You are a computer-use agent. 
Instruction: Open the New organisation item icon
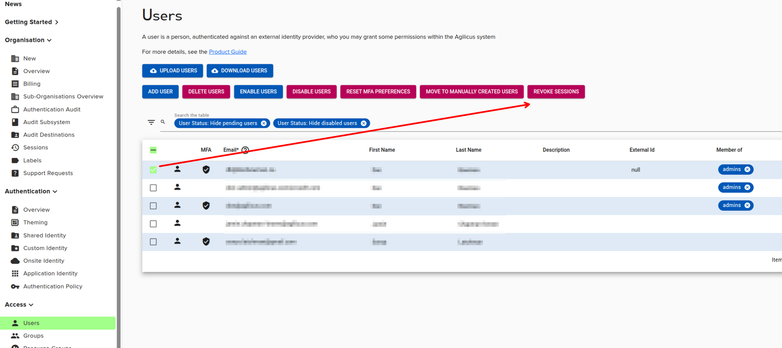(15, 59)
